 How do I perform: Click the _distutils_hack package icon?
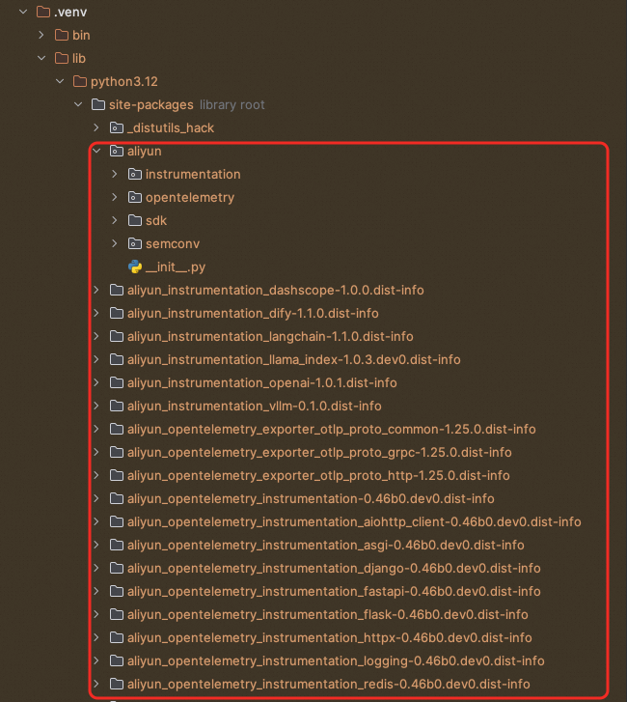(117, 127)
